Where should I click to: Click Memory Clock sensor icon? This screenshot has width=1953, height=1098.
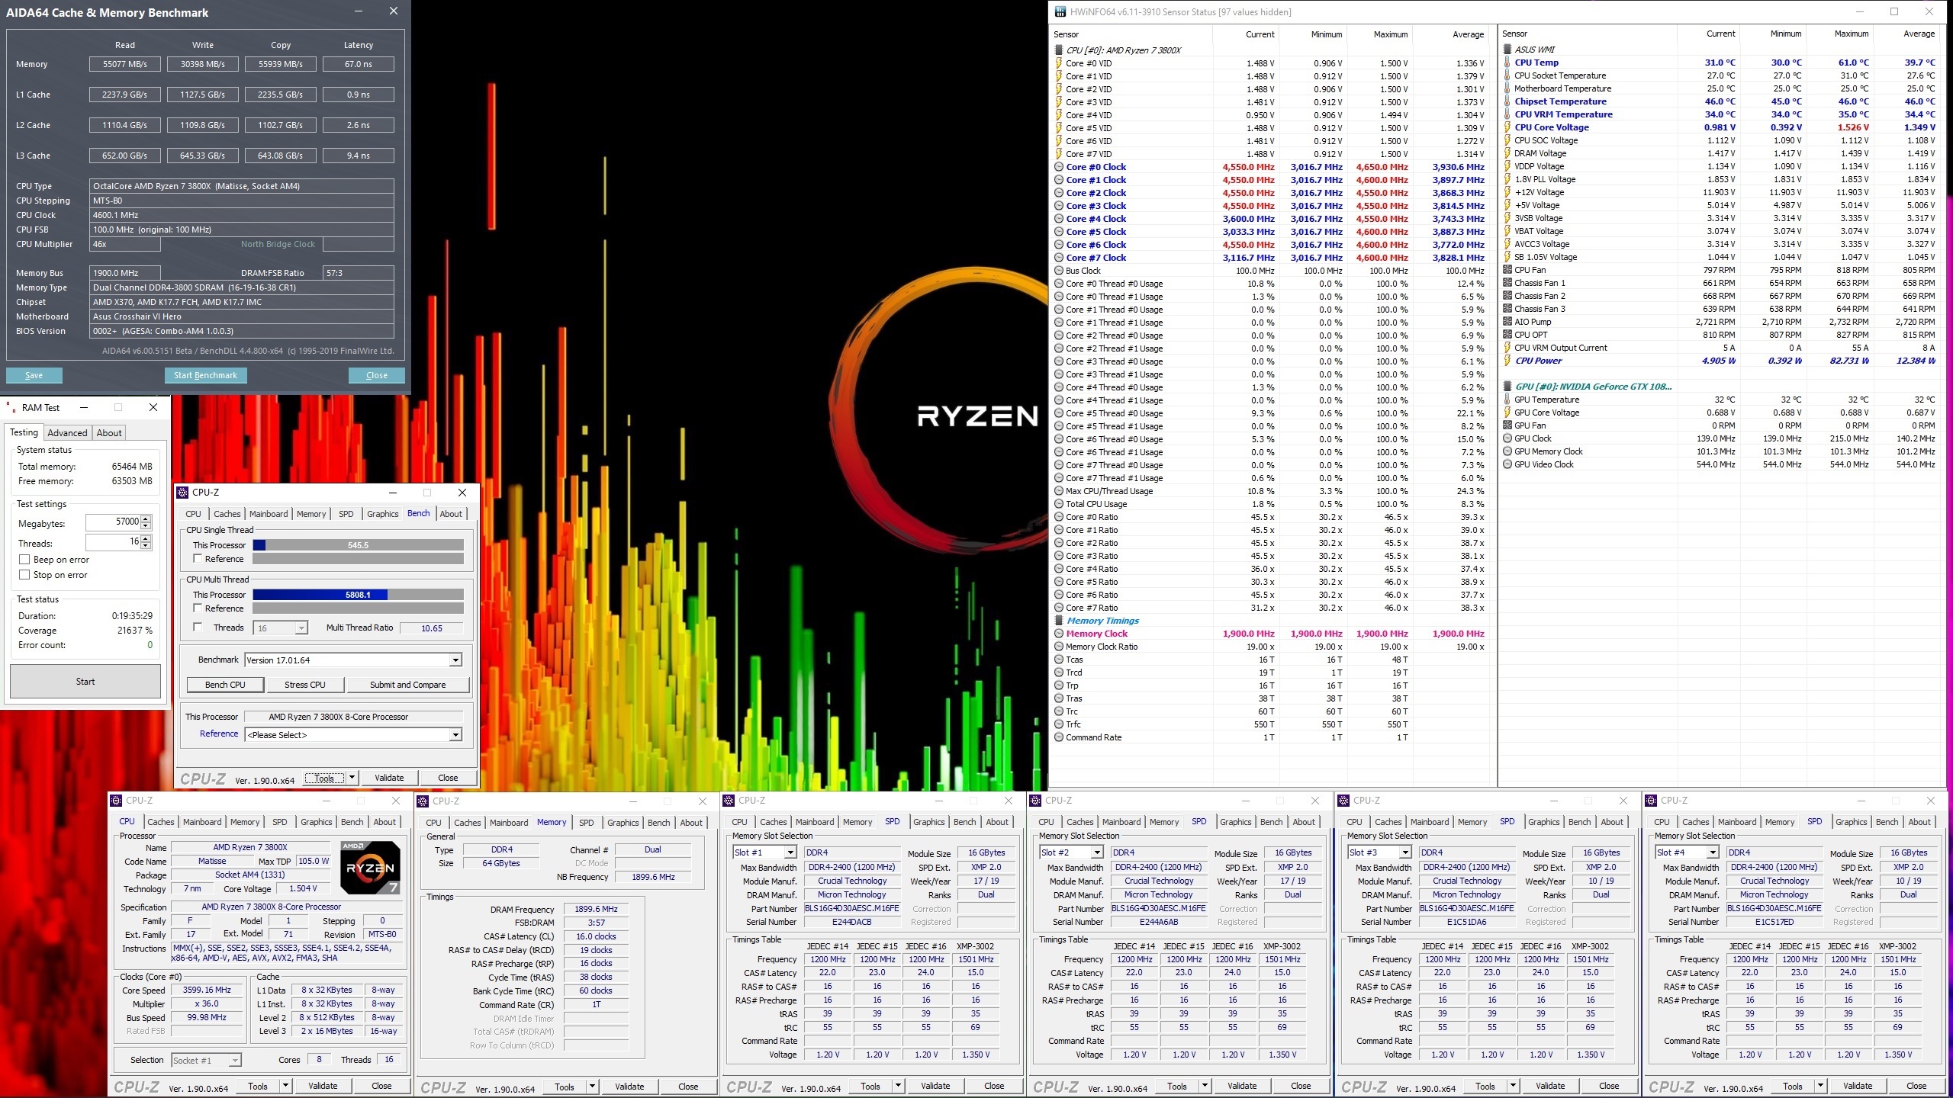(1059, 634)
